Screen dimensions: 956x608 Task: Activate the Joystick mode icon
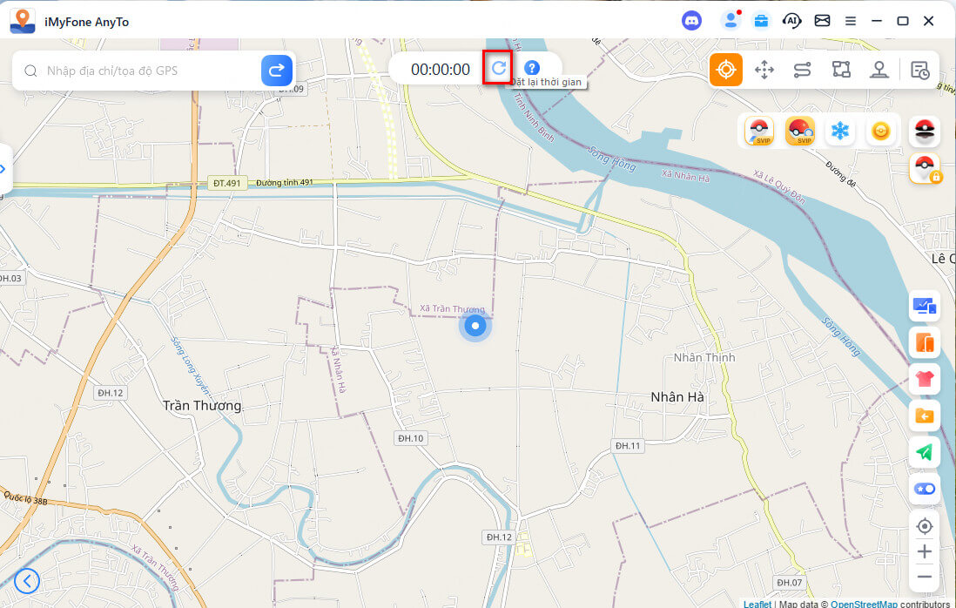tap(878, 70)
